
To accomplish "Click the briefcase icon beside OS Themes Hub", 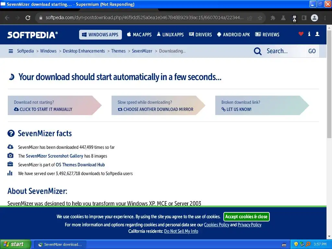I will [x=10, y=164].
